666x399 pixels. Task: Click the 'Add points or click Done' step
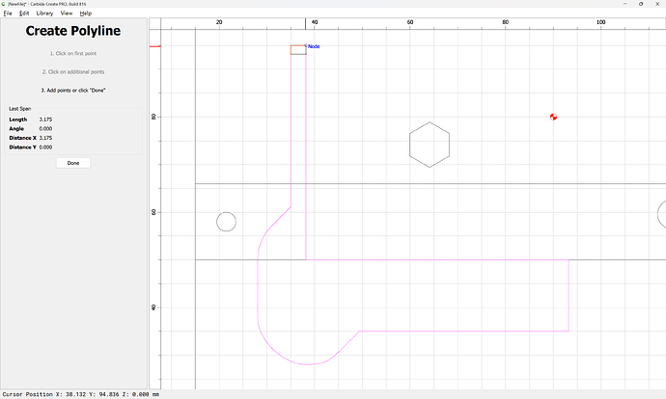click(73, 91)
